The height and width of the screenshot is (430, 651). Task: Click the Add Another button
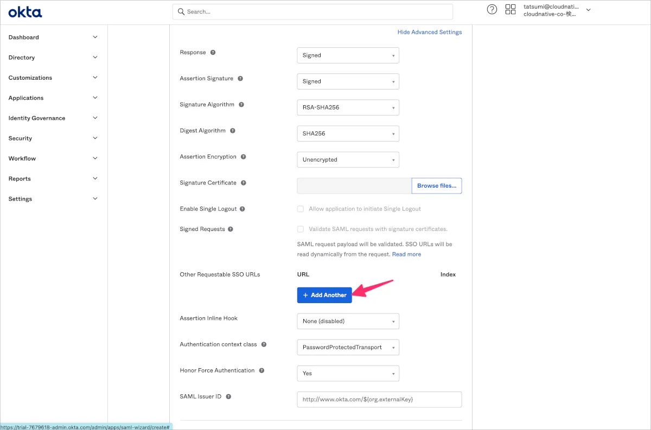324,295
